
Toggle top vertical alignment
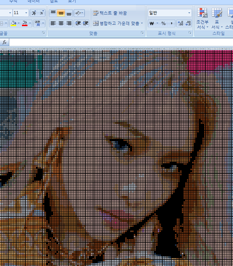pos(53,13)
